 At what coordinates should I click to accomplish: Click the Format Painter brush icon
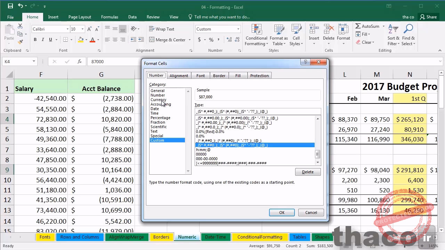click(x=20, y=42)
